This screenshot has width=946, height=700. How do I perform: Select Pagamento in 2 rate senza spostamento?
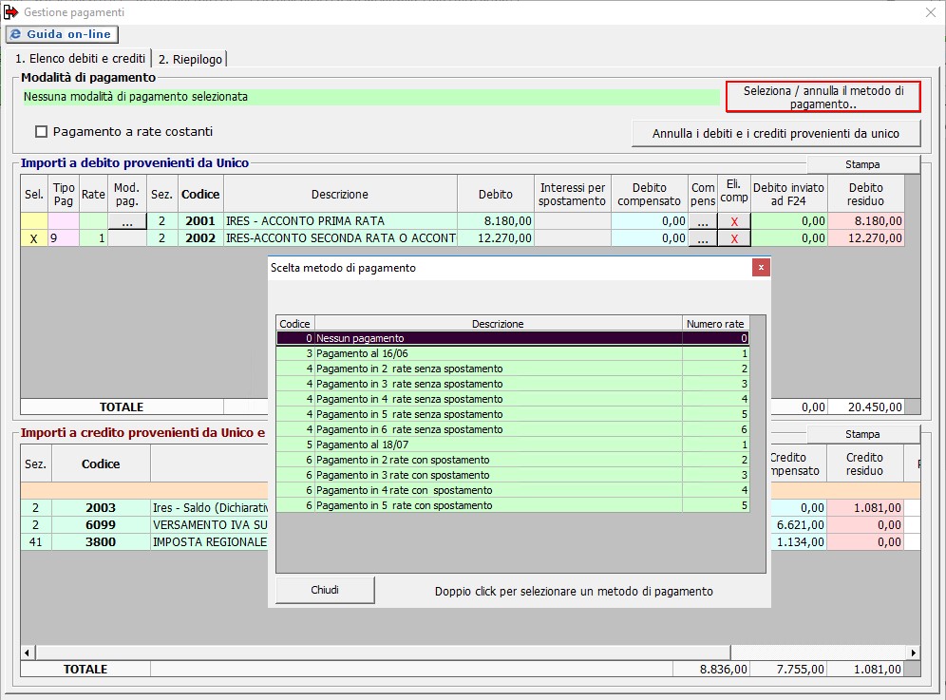tap(513, 369)
